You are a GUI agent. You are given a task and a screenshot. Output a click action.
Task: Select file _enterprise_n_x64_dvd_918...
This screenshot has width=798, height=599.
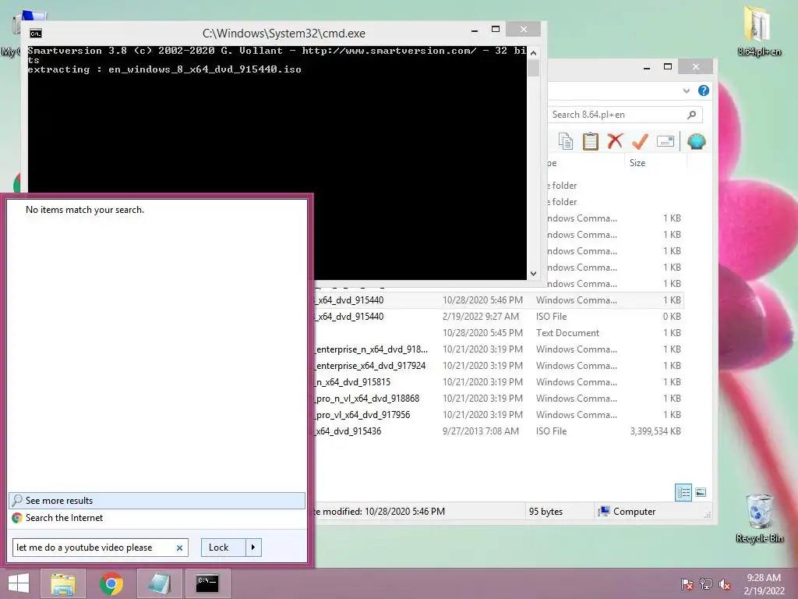click(499, 349)
